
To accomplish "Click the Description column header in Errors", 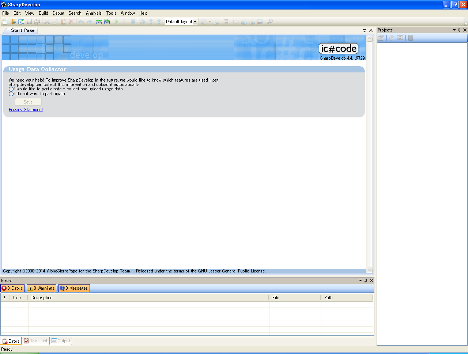I will (x=148, y=298).
